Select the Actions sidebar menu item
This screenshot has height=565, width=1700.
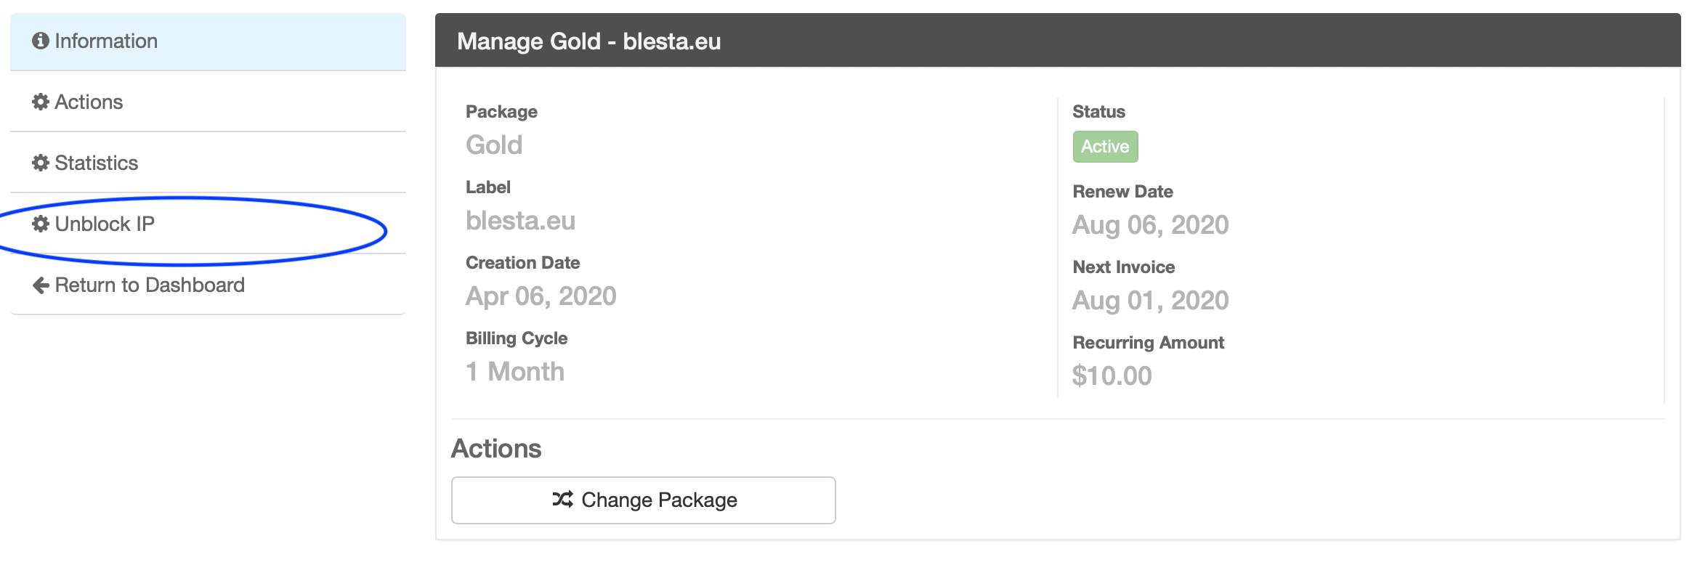tap(89, 102)
